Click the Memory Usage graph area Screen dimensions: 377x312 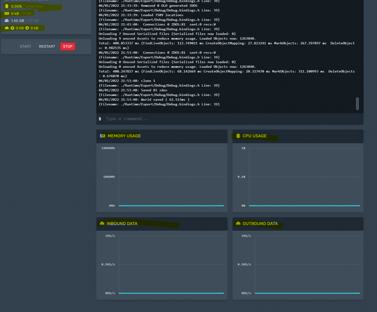(171, 177)
